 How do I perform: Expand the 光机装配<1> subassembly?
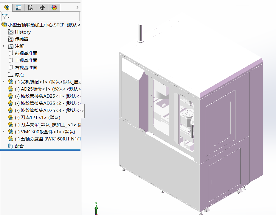4,82
